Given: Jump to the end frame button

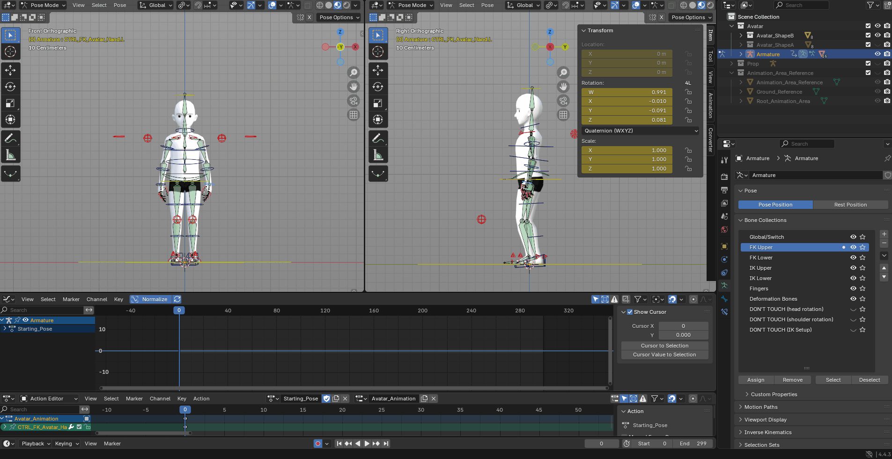Looking at the screenshot, I should [386, 444].
